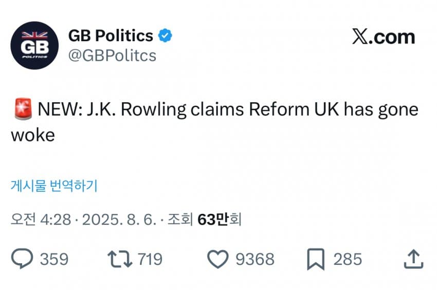Click the red siren emoji
The image size is (437, 290).
point(21,110)
